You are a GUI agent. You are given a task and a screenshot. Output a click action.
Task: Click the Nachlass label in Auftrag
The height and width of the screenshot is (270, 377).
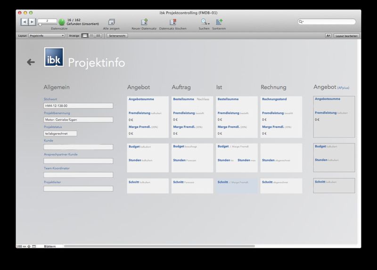point(203,99)
